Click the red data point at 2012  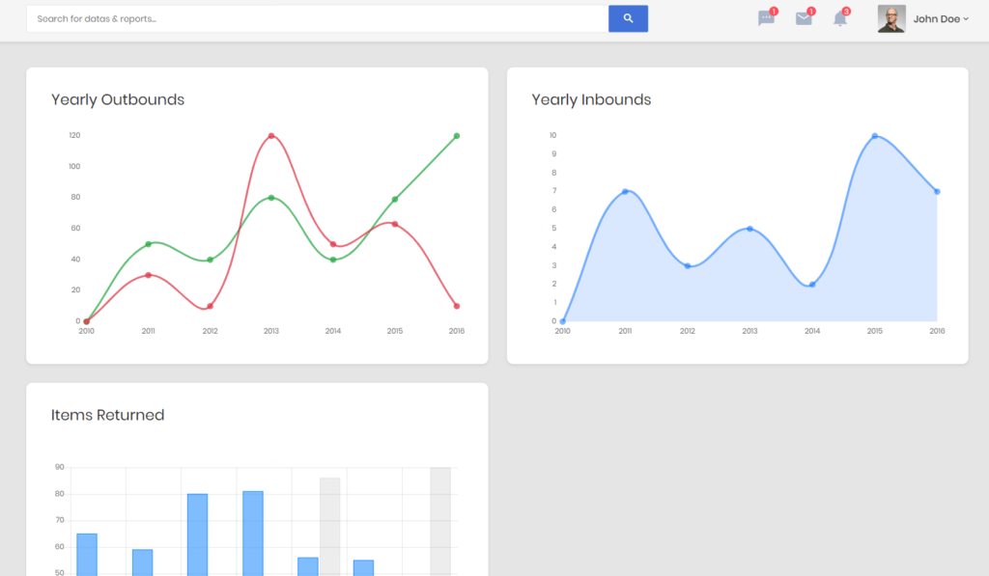point(210,306)
